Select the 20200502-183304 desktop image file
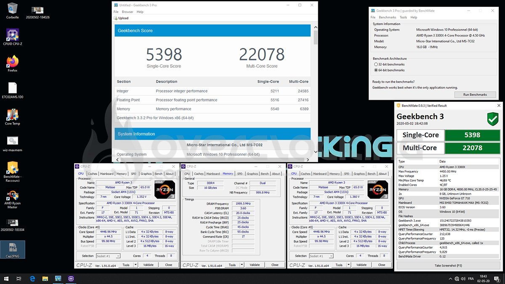 pos(13,225)
